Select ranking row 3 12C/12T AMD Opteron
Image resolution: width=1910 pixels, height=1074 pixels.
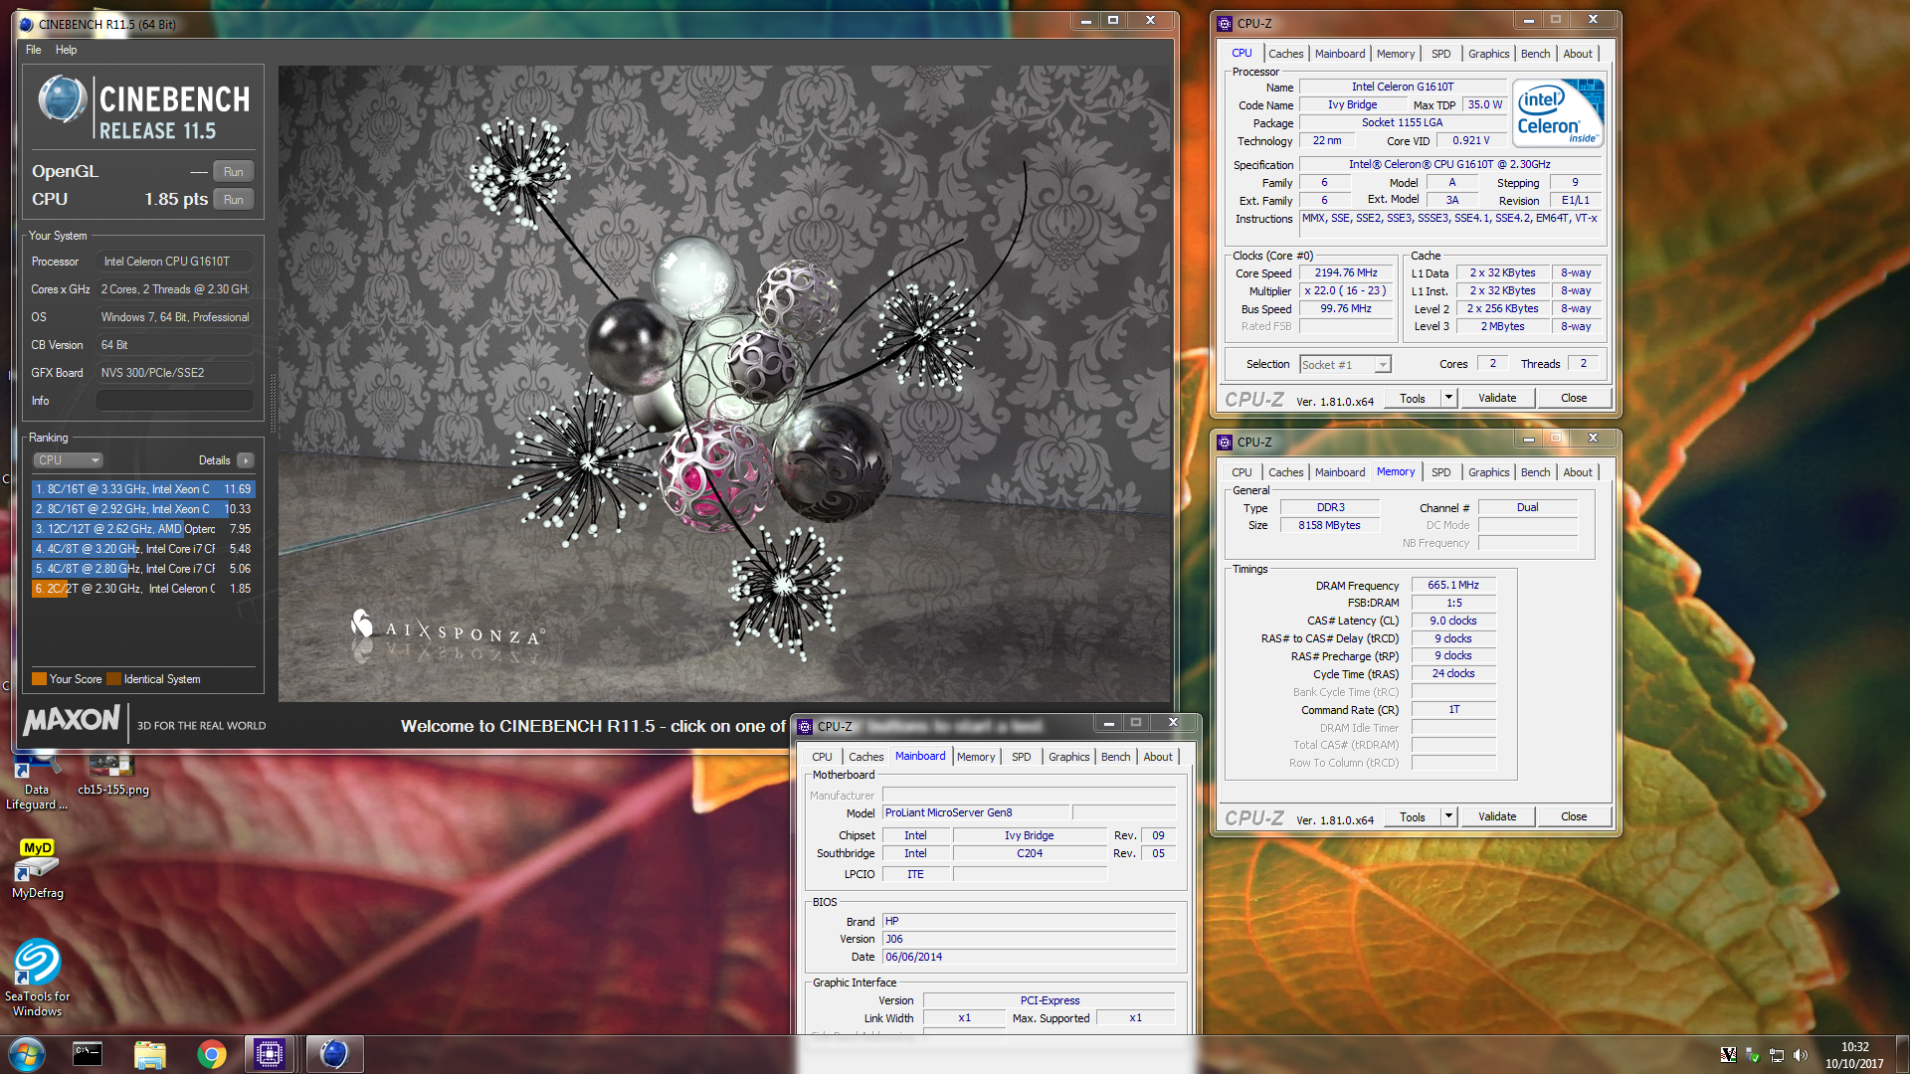tap(143, 529)
